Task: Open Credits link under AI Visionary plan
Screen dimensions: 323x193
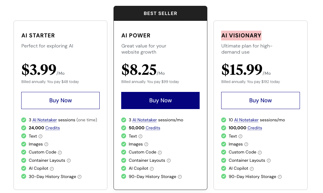Action: 255,128
